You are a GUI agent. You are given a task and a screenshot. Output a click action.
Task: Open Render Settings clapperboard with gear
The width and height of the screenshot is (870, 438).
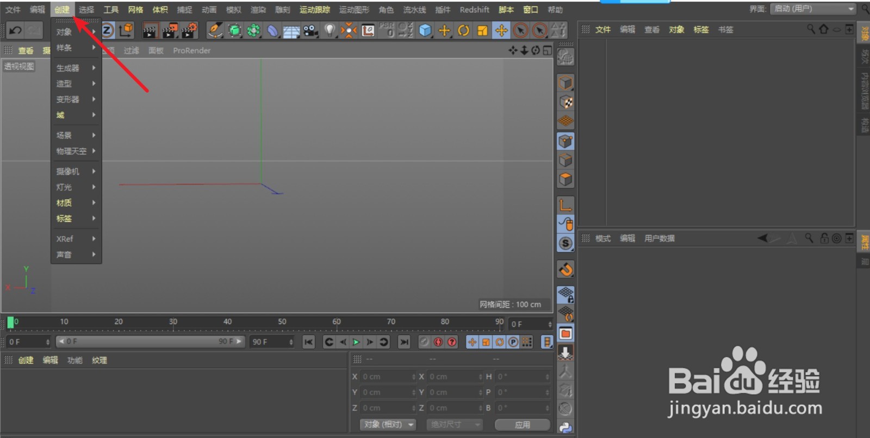[x=189, y=30]
